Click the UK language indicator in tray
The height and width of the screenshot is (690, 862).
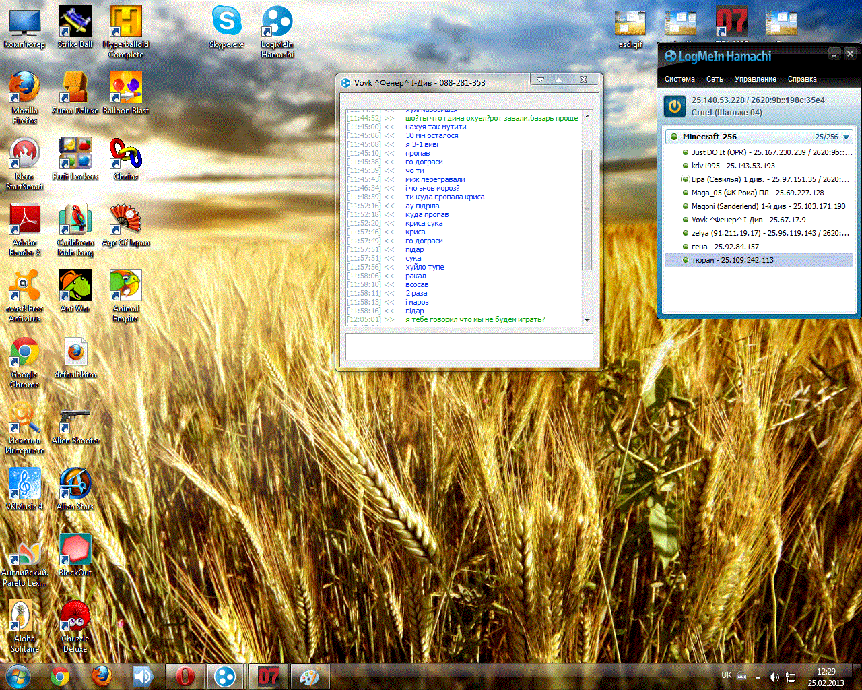point(727,675)
